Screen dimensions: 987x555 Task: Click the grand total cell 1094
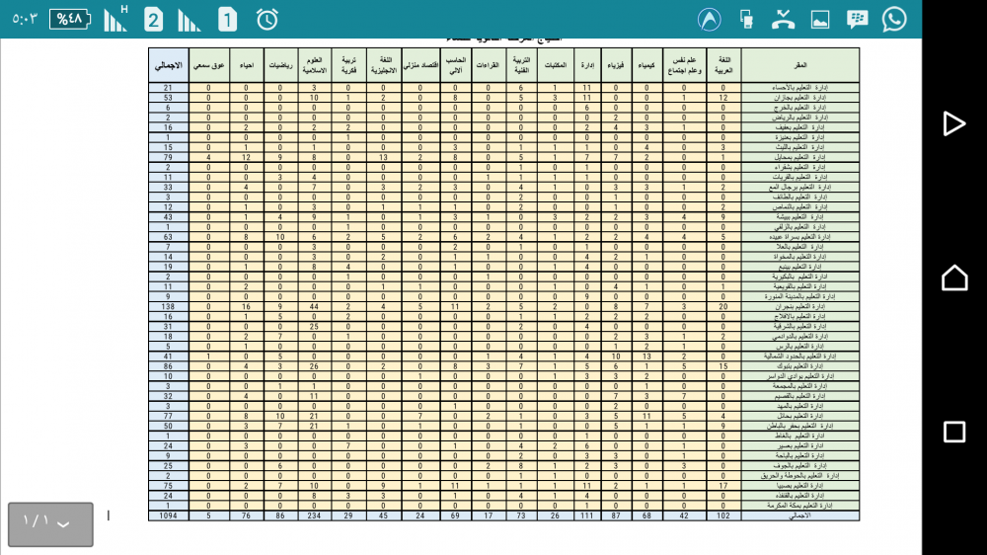pyautogui.click(x=168, y=515)
